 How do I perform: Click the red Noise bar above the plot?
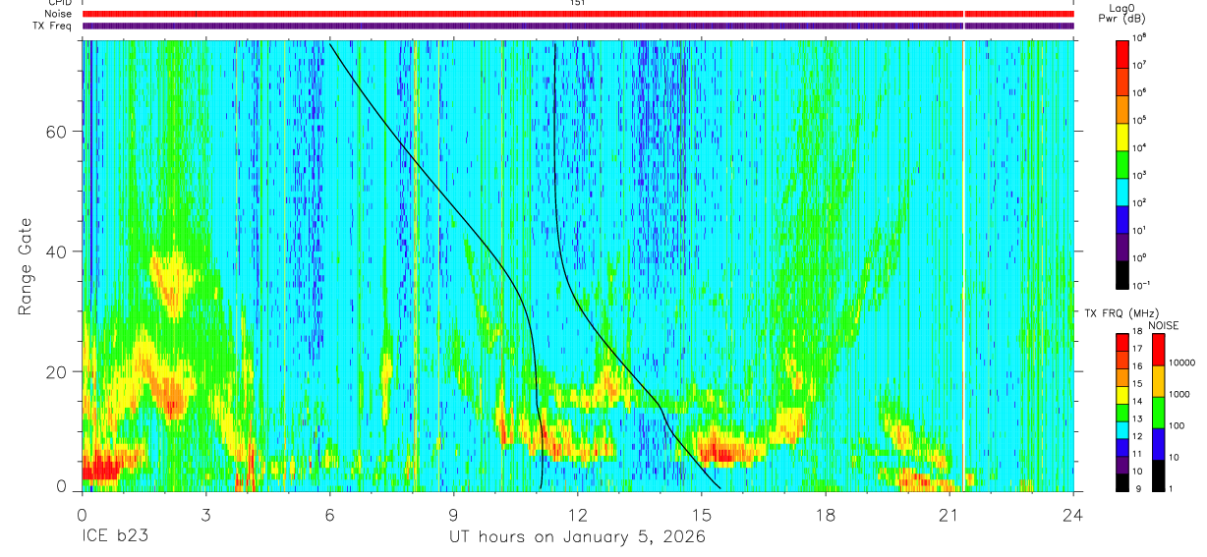578,14
